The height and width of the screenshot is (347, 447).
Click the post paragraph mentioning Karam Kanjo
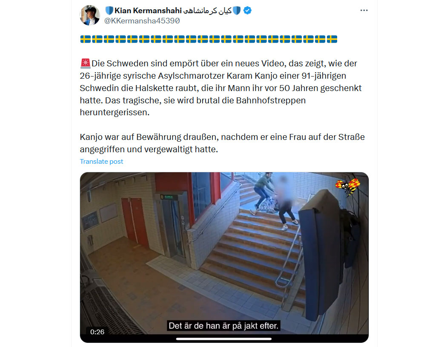221,88
